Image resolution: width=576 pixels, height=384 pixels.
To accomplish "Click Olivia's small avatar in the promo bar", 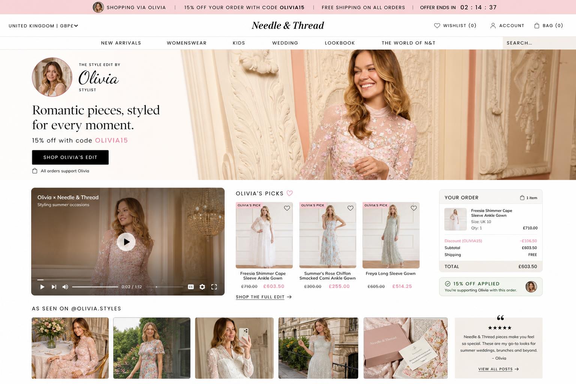I will (98, 7).
